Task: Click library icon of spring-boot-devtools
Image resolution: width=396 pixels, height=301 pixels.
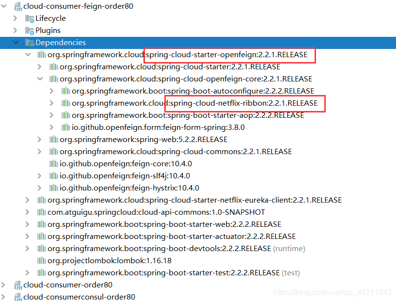Action: [x=41, y=249]
